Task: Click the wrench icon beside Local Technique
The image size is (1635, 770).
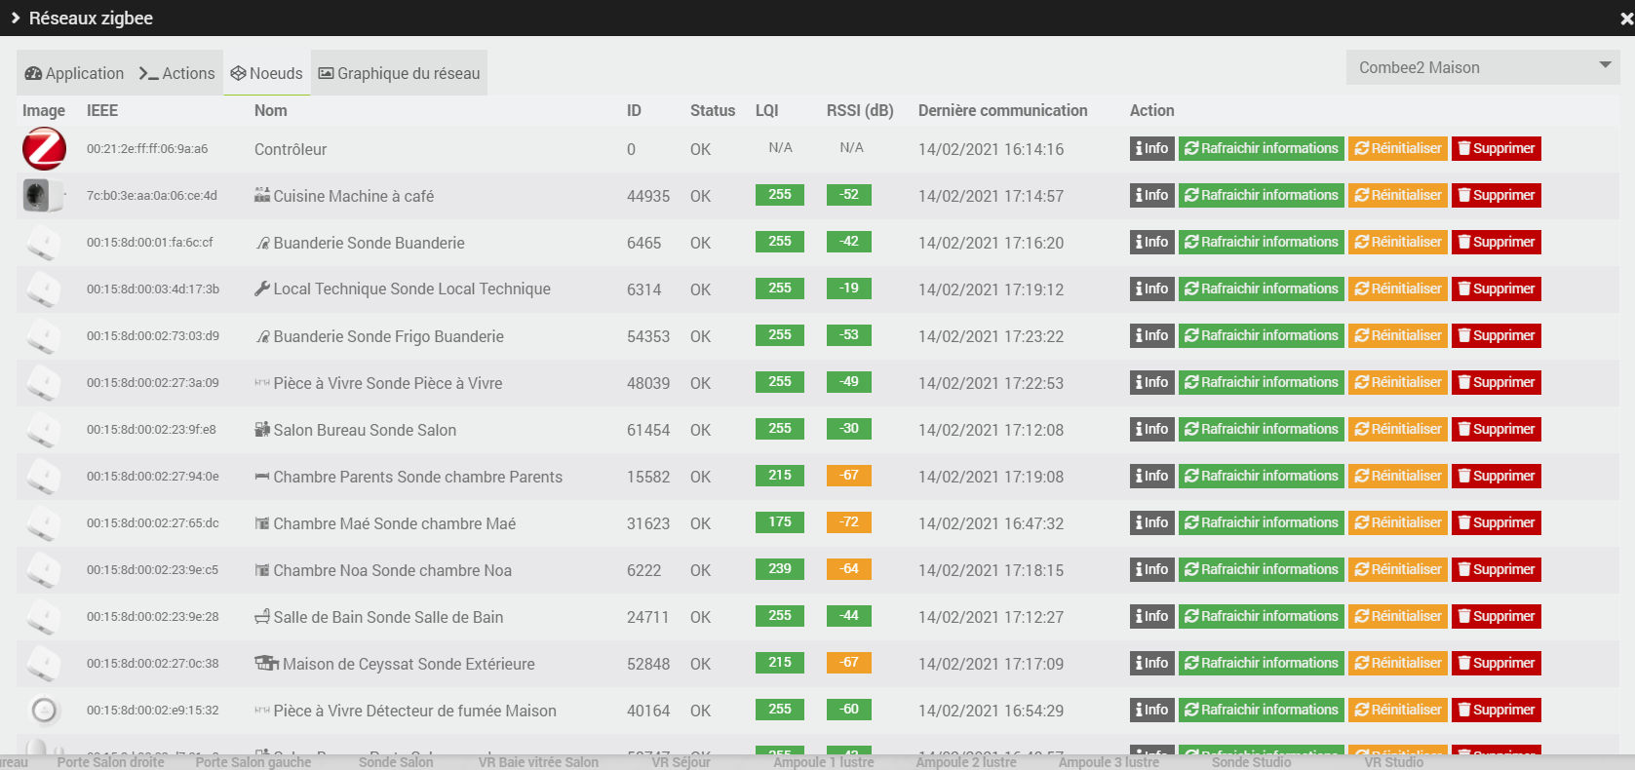Action: point(261,289)
